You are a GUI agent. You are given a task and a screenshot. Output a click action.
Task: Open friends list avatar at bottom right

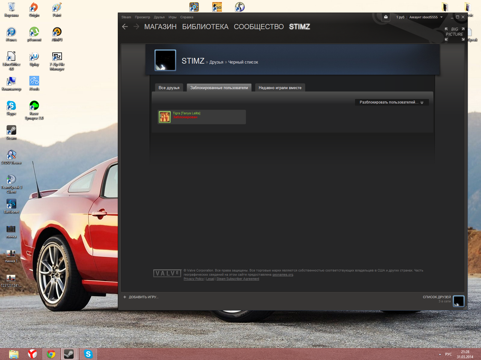[x=458, y=301]
